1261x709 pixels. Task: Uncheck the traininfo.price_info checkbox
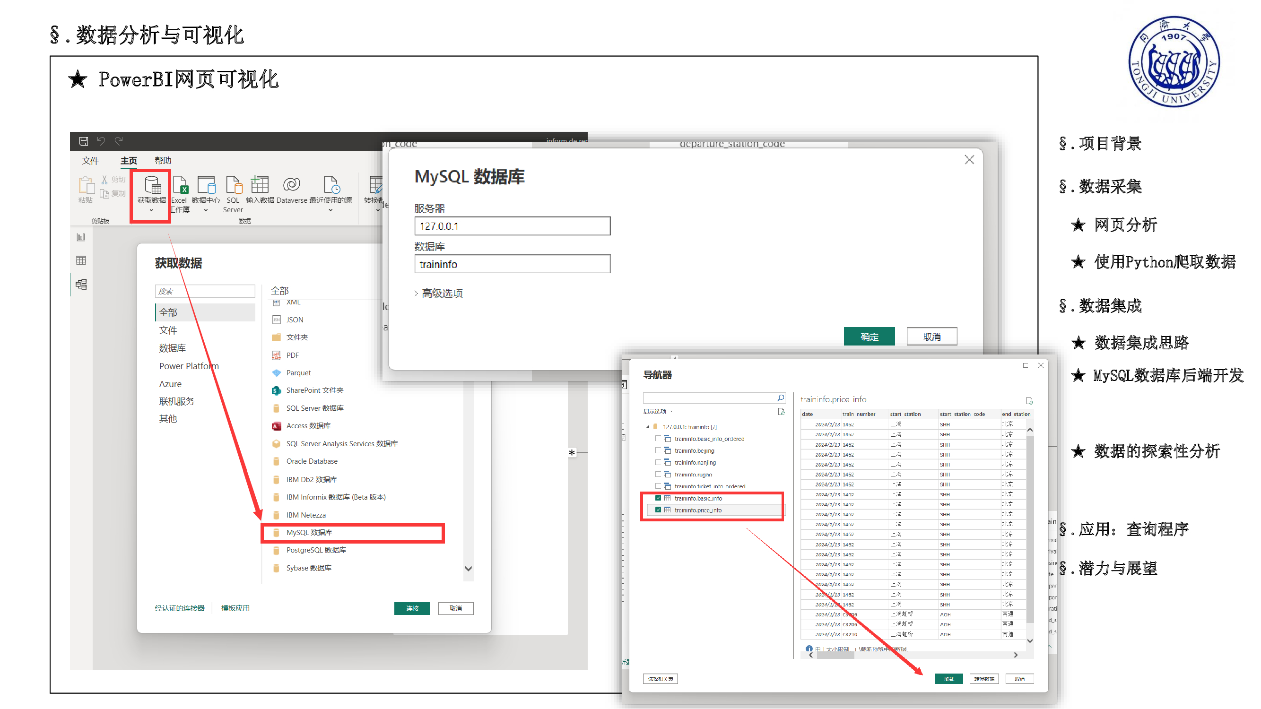pyautogui.click(x=659, y=510)
